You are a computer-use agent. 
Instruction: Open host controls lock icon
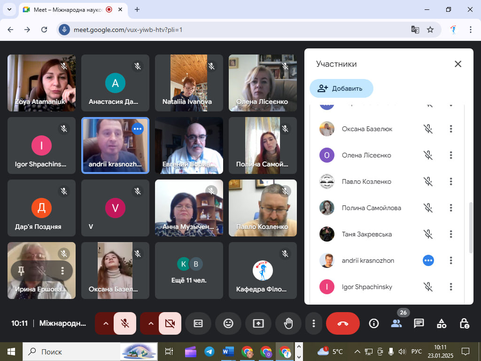[464, 323]
